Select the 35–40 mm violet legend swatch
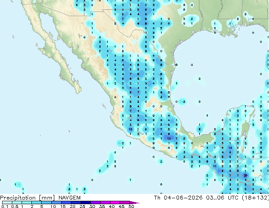This screenshot has width=269, height=208. click(x=105, y=202)
